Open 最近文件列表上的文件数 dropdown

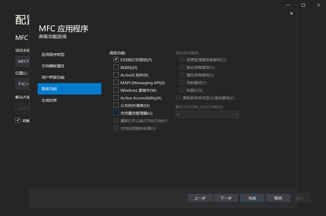[x=207, y=115]
